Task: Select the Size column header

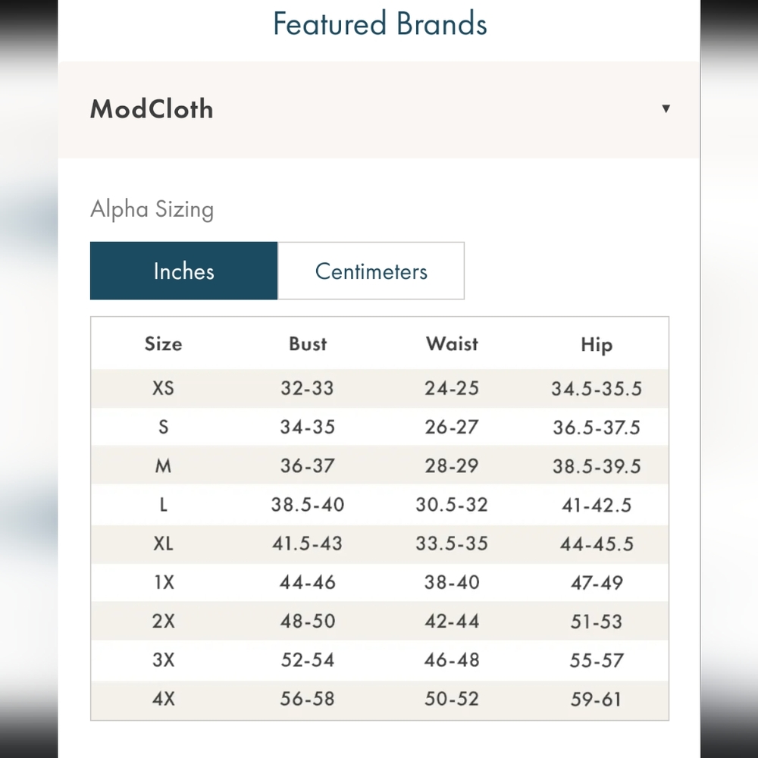Action: click(163, 344)
